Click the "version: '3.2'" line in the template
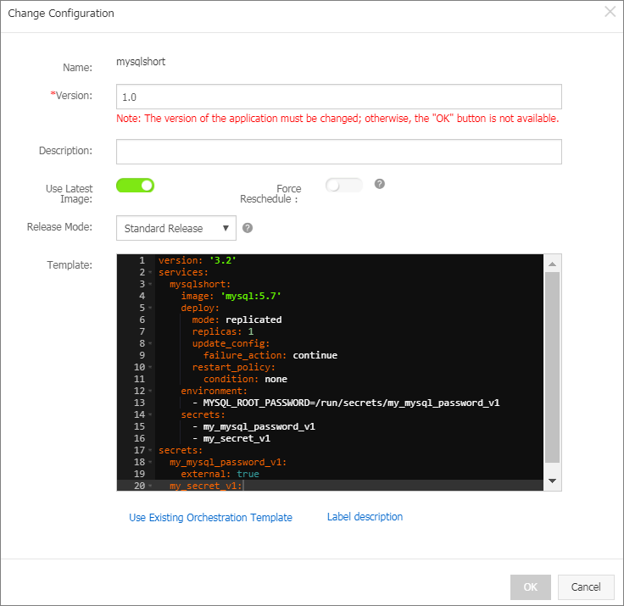The width and height of the screenshot is (624, 606). (x=198, y=261)
